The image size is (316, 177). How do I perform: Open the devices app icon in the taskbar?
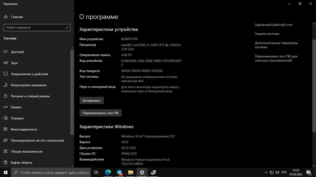click(x=153, y=172)
